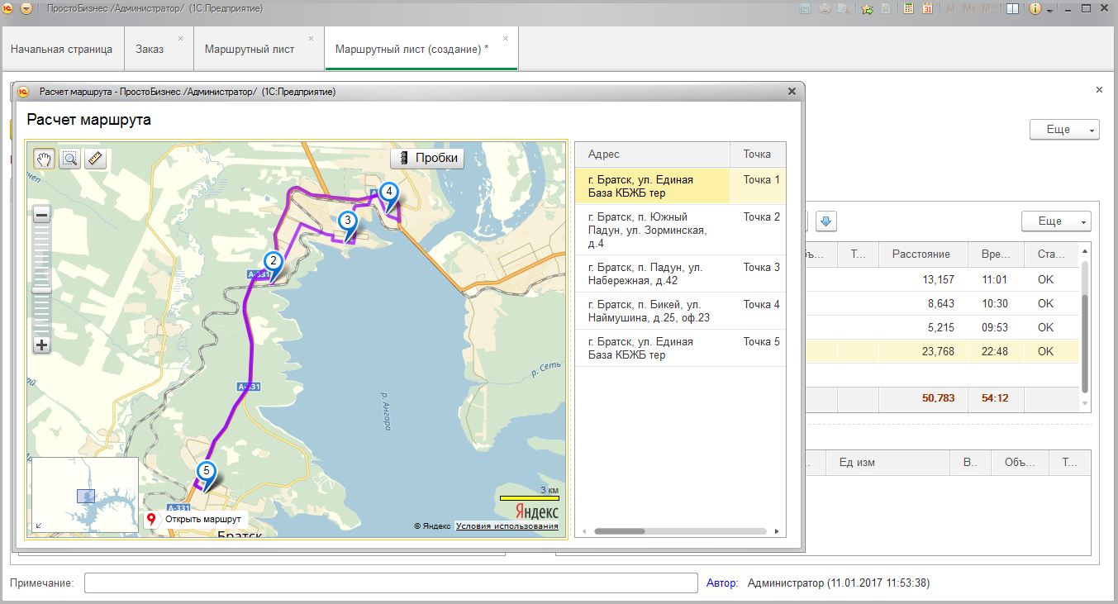Click the move-down blue arrow button
Viewport: 1118px width, 604px height.
pyautogui.click(x=826, y=221)
